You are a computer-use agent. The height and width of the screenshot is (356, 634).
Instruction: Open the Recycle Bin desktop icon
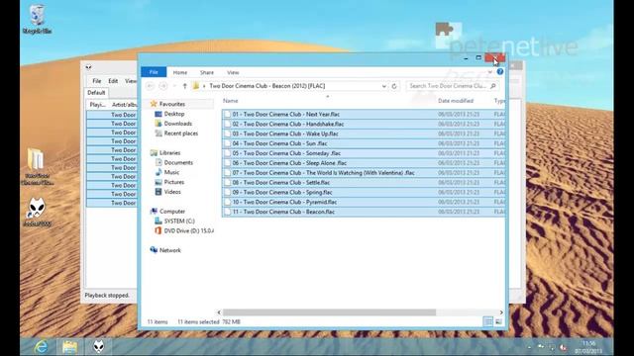[37, 20]
